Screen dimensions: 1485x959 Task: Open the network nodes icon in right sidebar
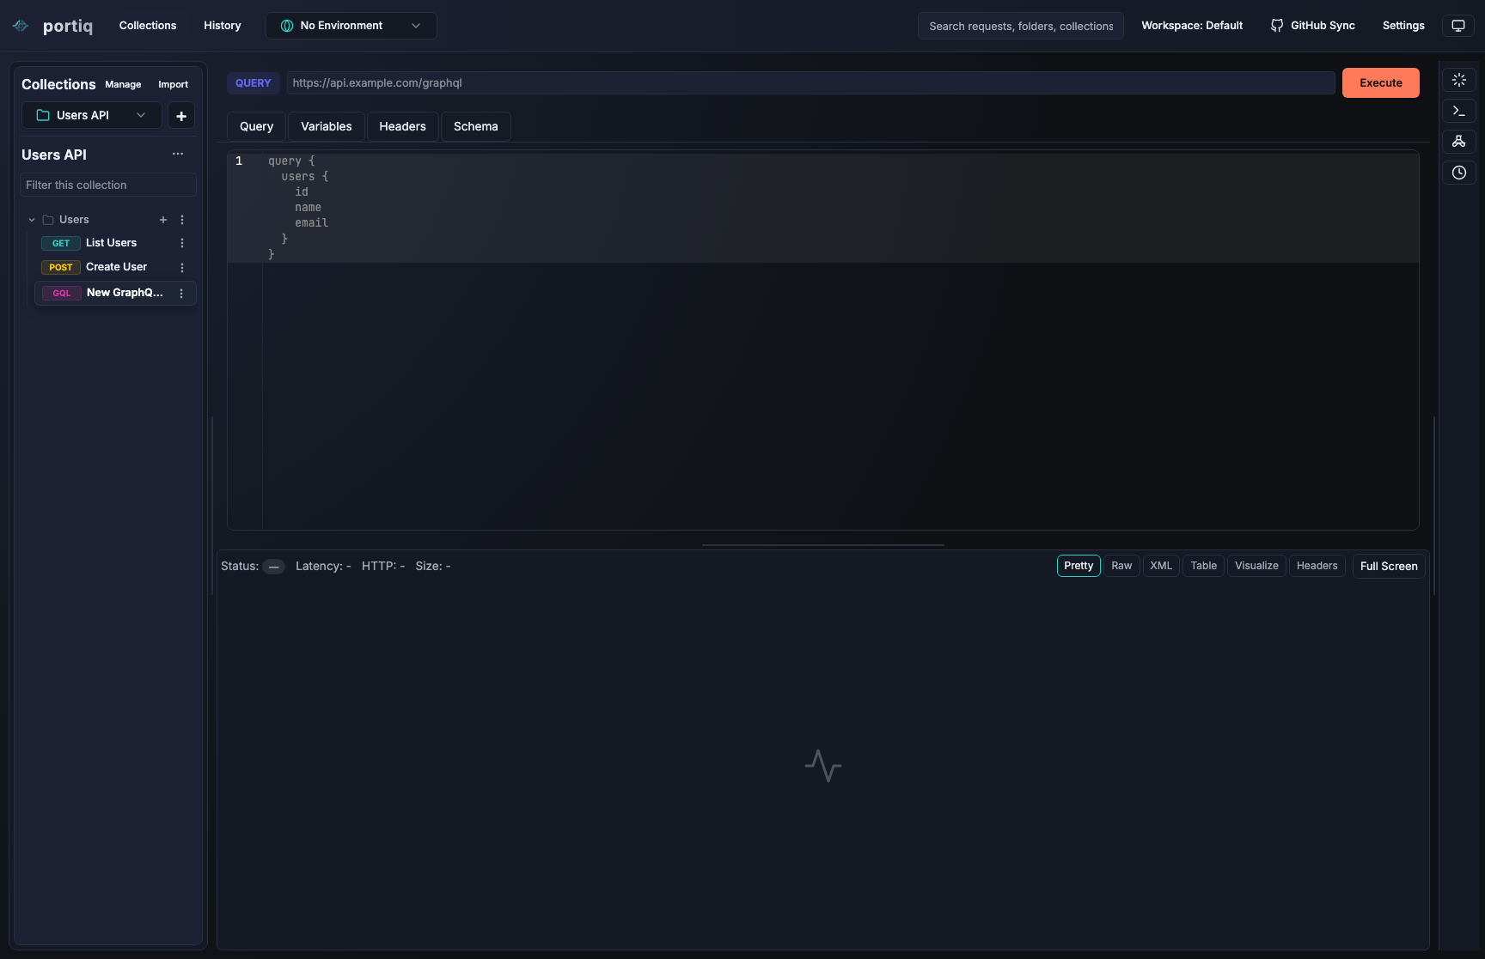1459,142
